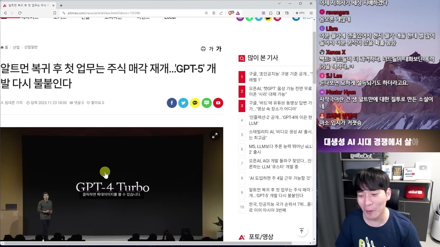Open reader mode icon in address bar

coord(214,13)
